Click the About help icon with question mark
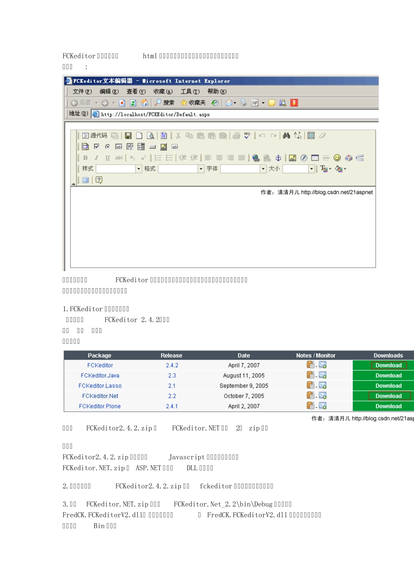Image resolution: width=414 pixels, height=585 pixels. coord(99,180)
